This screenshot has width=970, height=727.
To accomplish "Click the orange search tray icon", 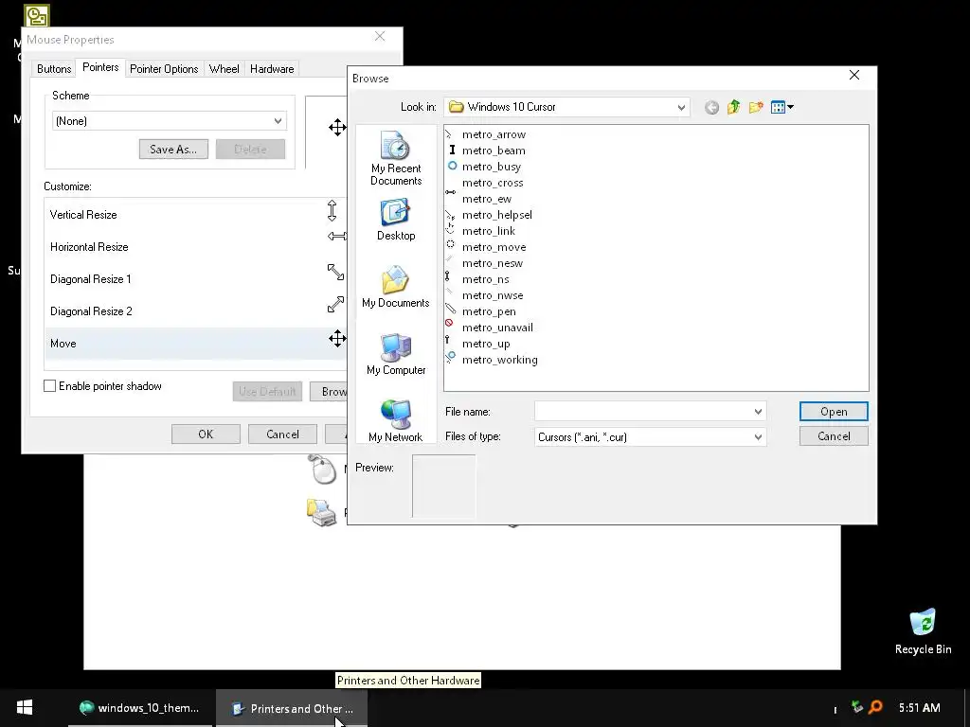I will (875, 707).
